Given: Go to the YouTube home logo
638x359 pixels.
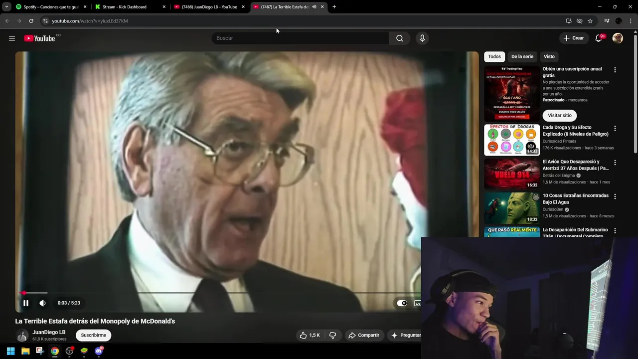Looking at the screenshot, I should (x=39, y=38).
